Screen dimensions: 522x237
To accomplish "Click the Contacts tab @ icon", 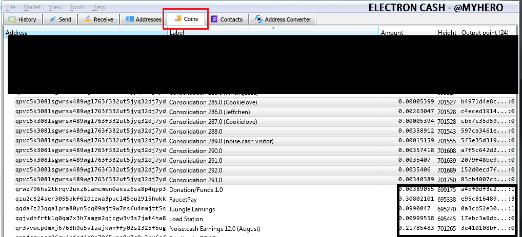I will 215,19.
